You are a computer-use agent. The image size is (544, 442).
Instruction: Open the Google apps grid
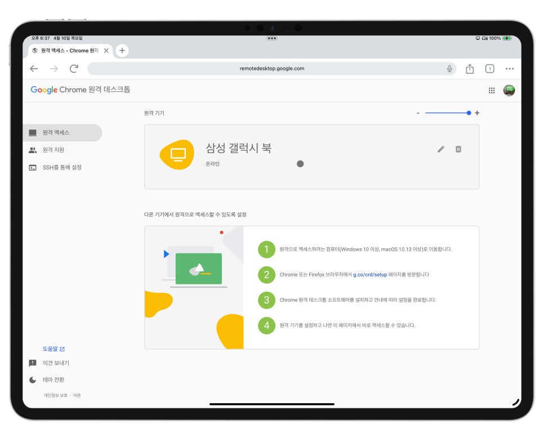click(x=492, y=91)
